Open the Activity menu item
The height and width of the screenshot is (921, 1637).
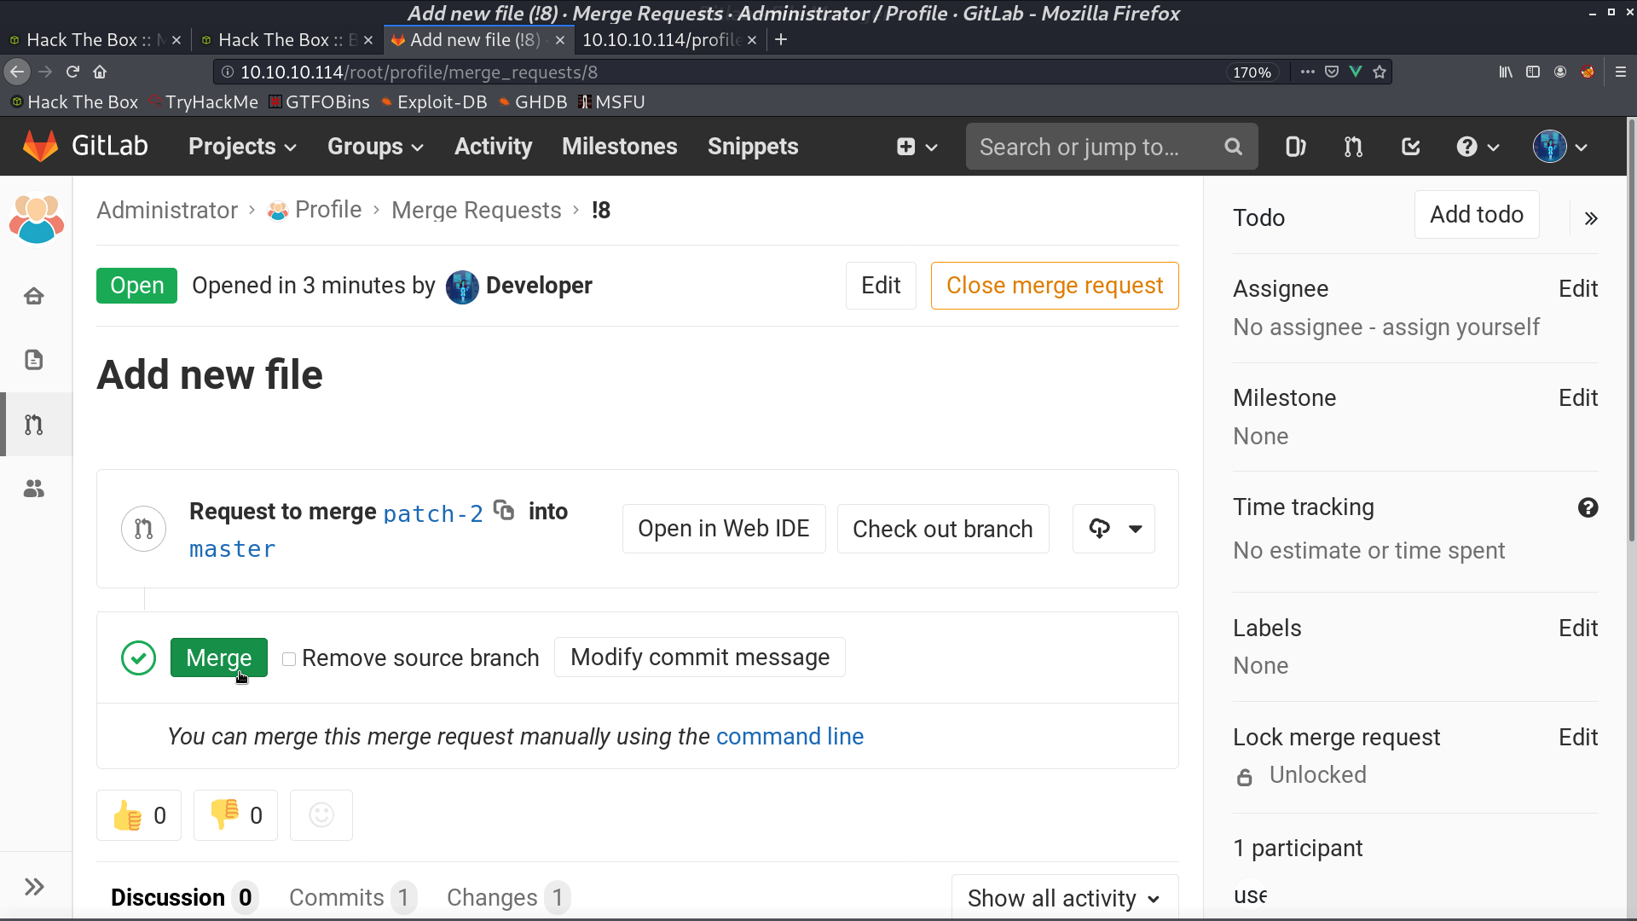coord(493,147)
